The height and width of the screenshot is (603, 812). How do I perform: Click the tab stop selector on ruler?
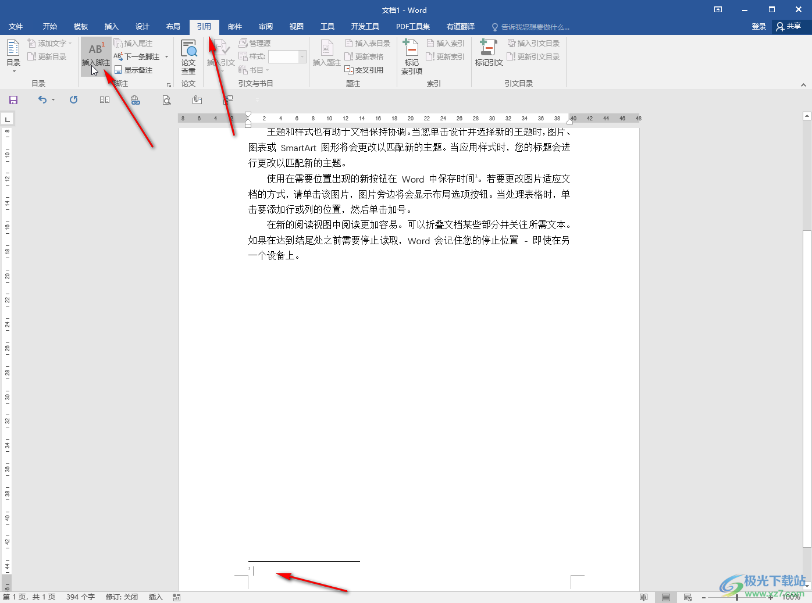point(7,119)
